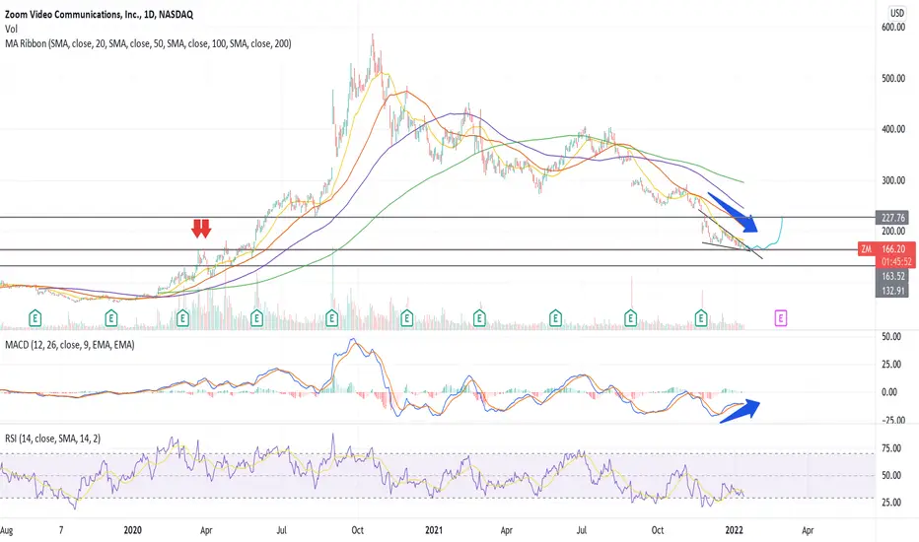Click the 2020 label on time axis
The width and height of the screenshot is (919, 542).
tap(133, 530)
